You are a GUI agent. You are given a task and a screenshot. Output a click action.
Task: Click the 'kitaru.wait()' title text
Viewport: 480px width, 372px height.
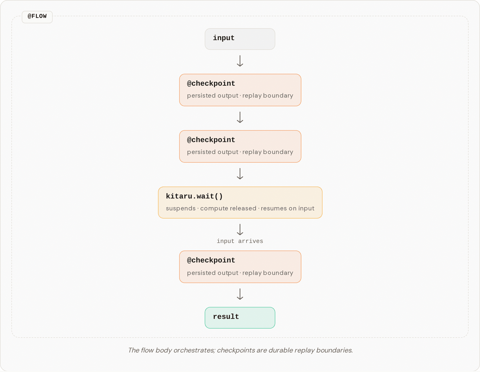point(194,196)
